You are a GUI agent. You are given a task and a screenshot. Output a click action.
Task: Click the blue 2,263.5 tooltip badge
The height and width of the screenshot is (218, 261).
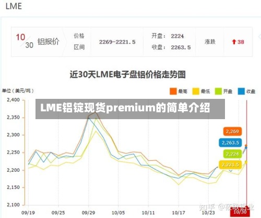(x=230, y=143)
